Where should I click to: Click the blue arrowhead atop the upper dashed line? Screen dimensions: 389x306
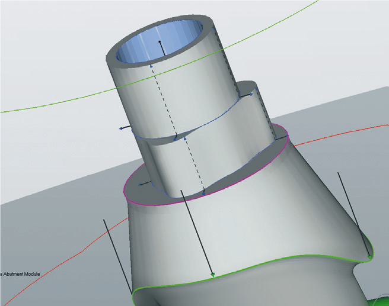152,67
